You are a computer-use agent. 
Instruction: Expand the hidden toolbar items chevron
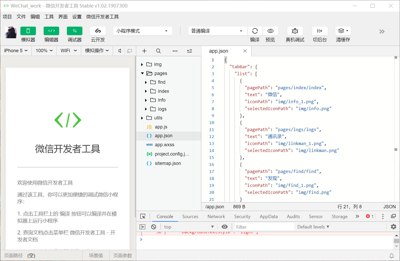coord(382,32)
